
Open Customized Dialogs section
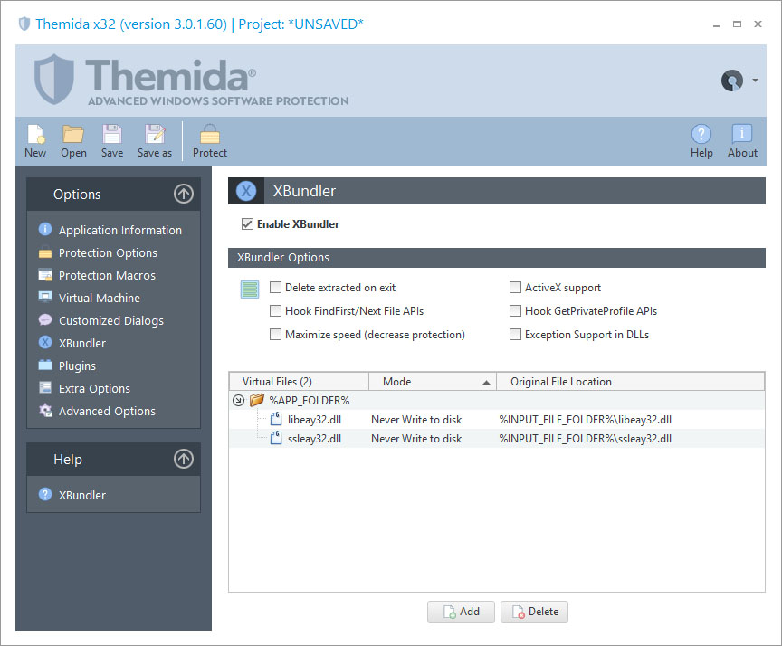point(111,320)
